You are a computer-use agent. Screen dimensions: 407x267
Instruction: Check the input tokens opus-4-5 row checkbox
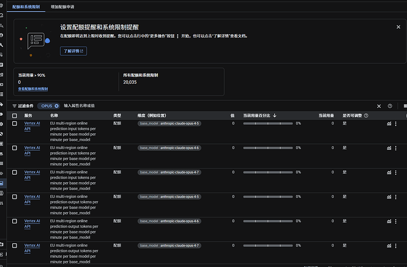[15, 124]
